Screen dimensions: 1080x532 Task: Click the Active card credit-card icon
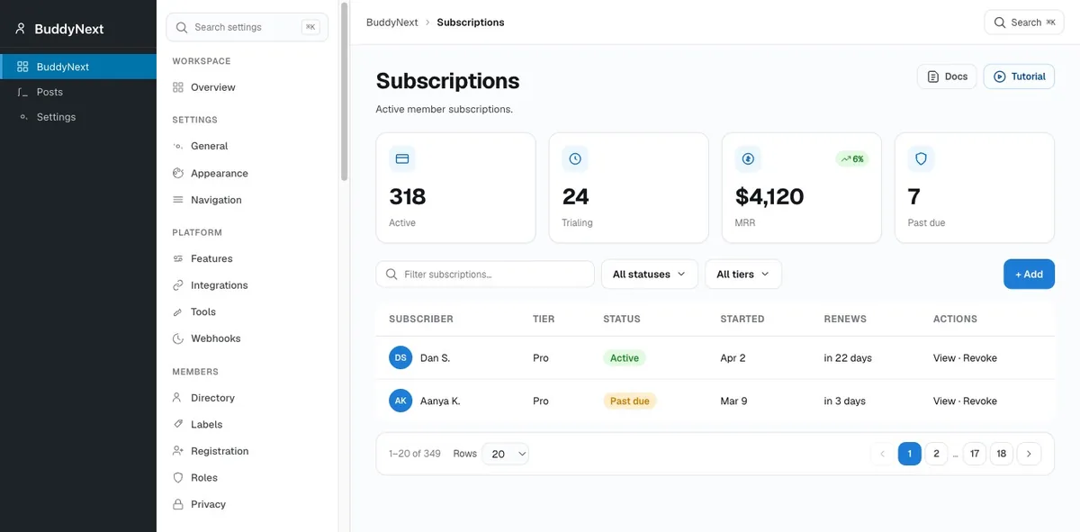pyautogui.click(x=402, y=159)
